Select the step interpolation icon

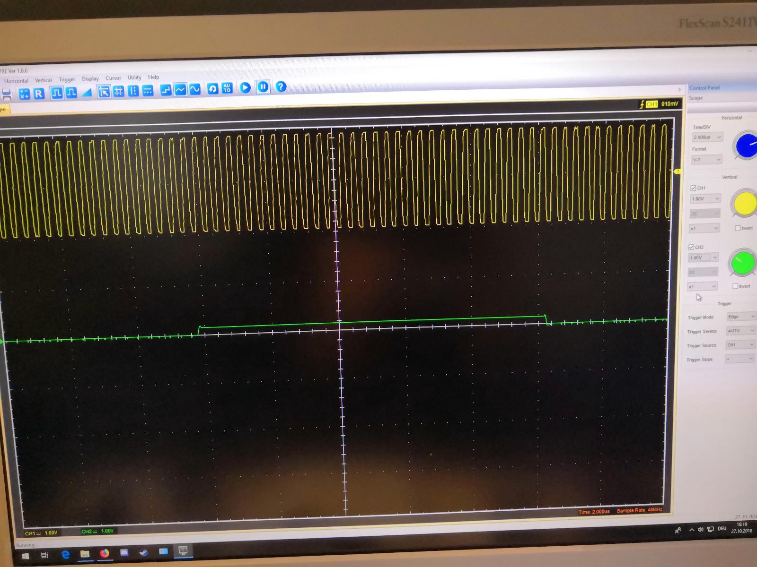coord(165,90)
